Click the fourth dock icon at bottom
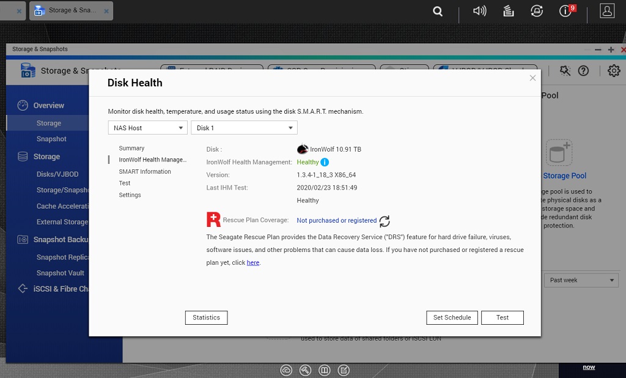Image resolution: width=626 pixels, height=378 pixels. 344,371
